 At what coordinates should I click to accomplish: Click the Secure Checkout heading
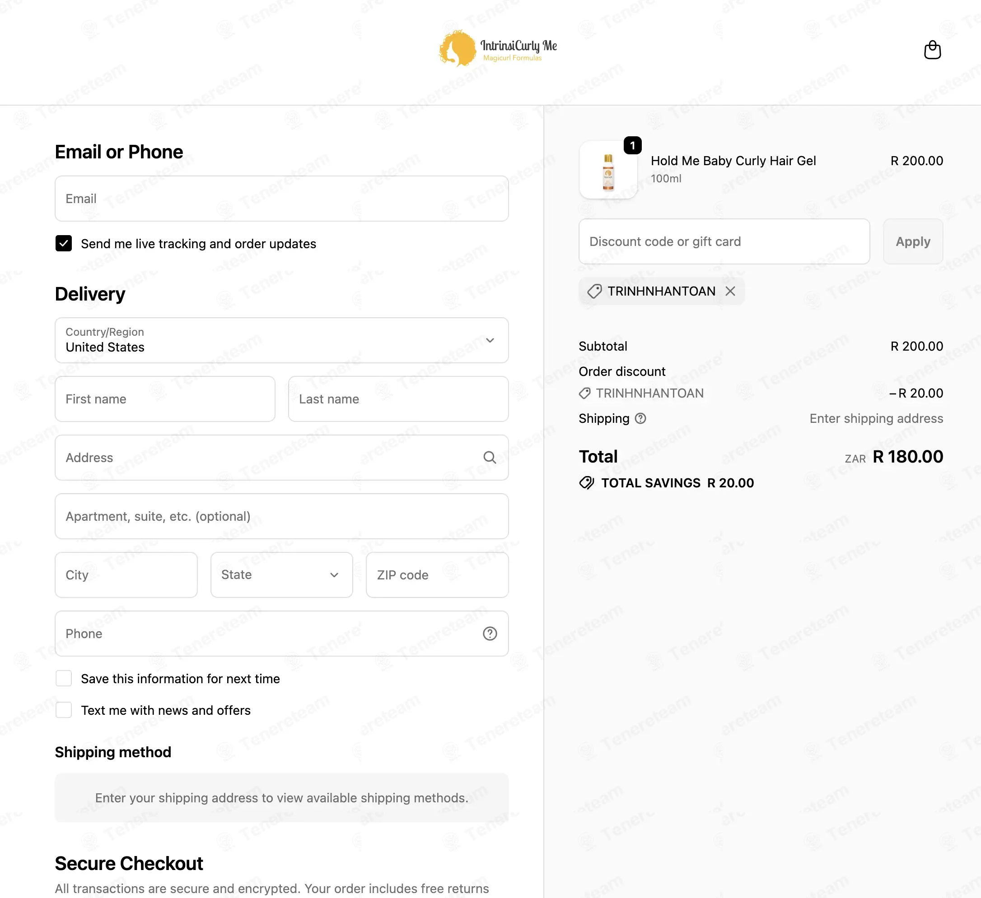point(128,863)
